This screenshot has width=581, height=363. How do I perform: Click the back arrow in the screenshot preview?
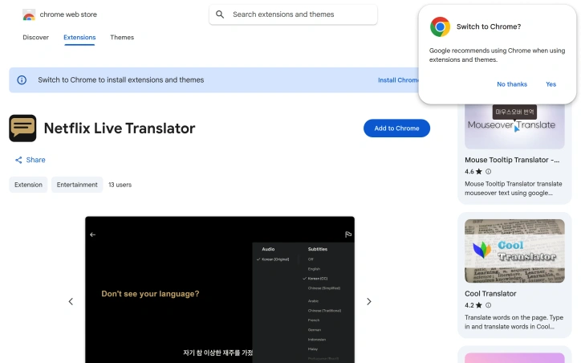(x=92, y=235)
